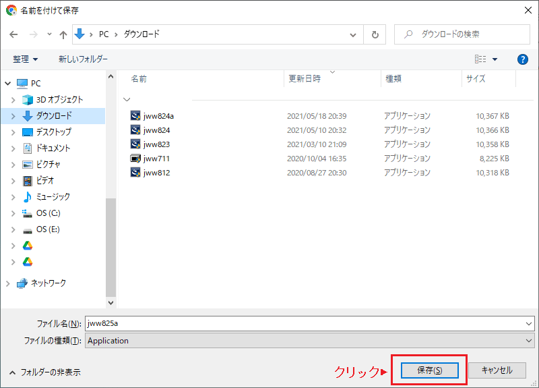Click the 保存(S) button
This screenshot has height=388, width=539.
430,370
